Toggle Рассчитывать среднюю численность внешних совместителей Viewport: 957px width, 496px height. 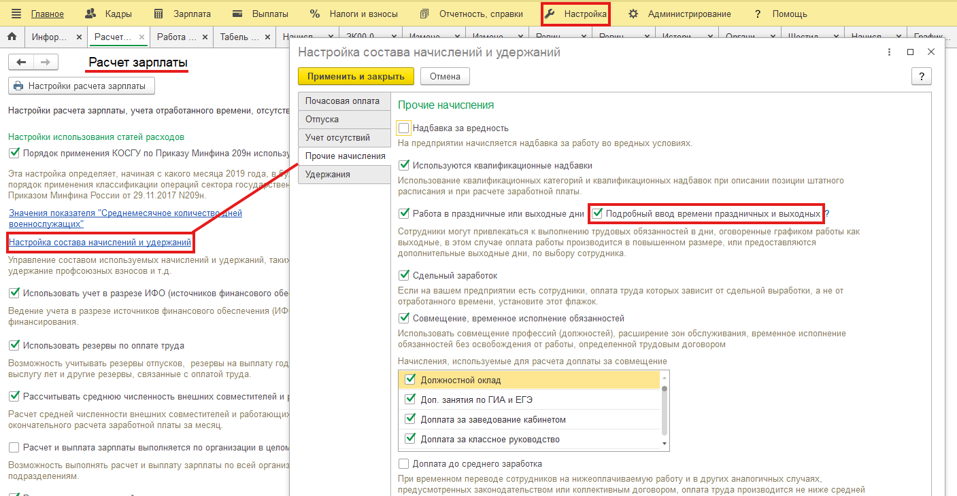(14, 396)
